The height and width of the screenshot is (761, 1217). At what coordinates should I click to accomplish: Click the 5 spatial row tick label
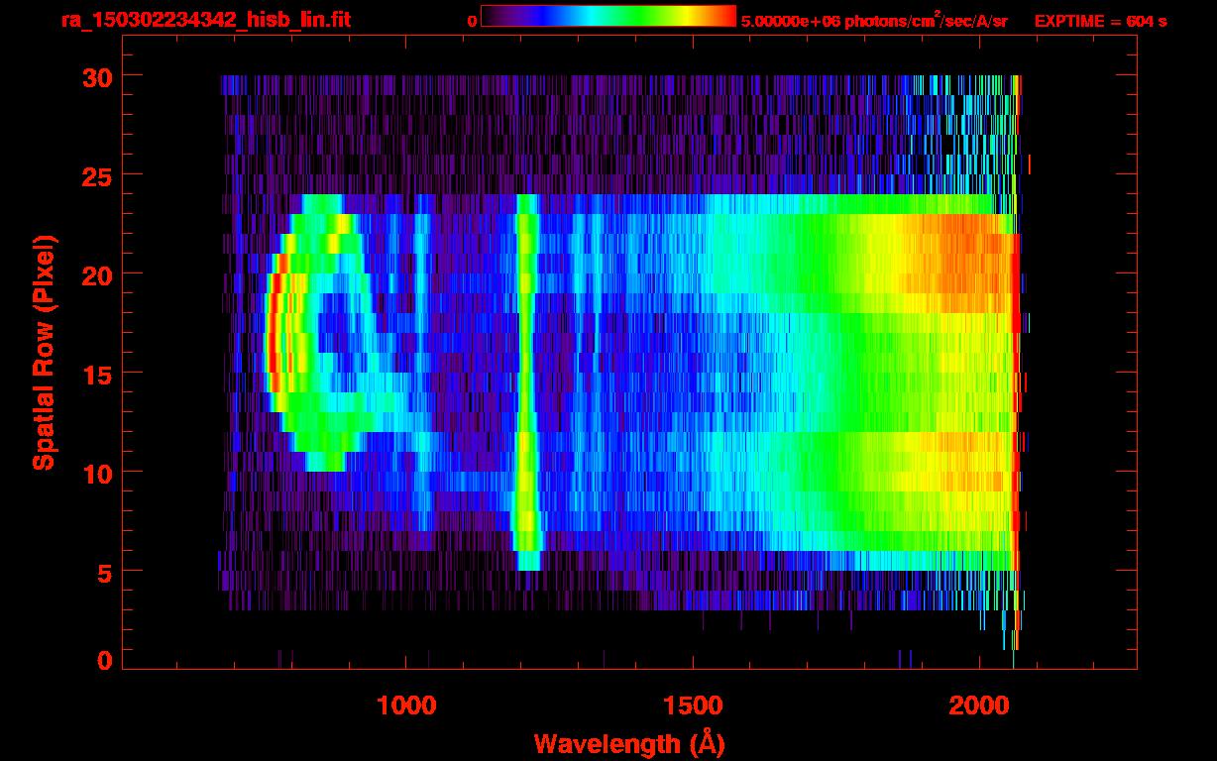click(x=104, y=572)
